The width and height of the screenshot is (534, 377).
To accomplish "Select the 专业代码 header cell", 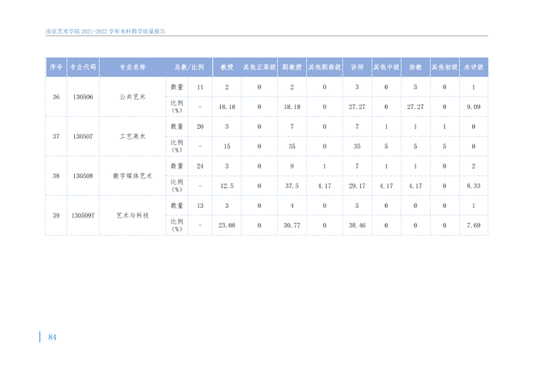I will coord(83,67).
